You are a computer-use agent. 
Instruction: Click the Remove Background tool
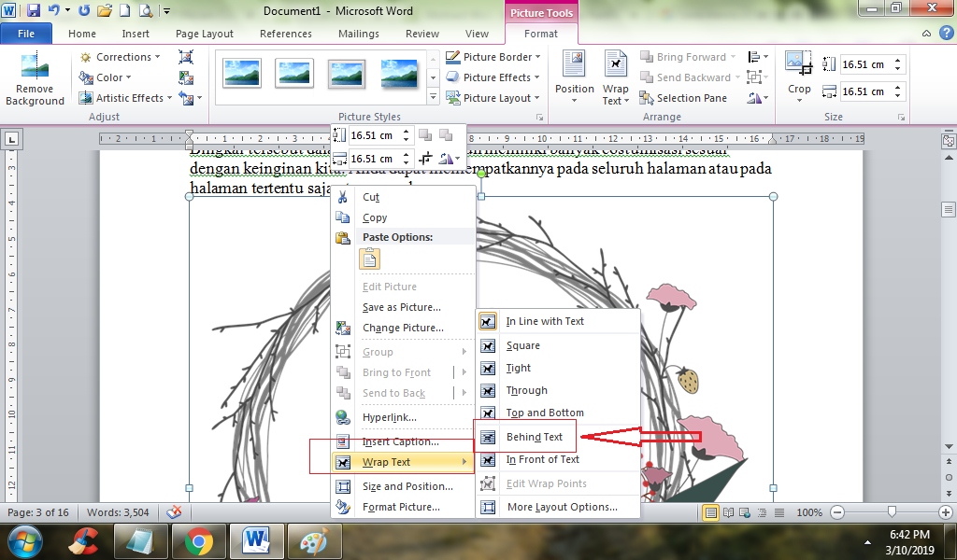(35, 80)
